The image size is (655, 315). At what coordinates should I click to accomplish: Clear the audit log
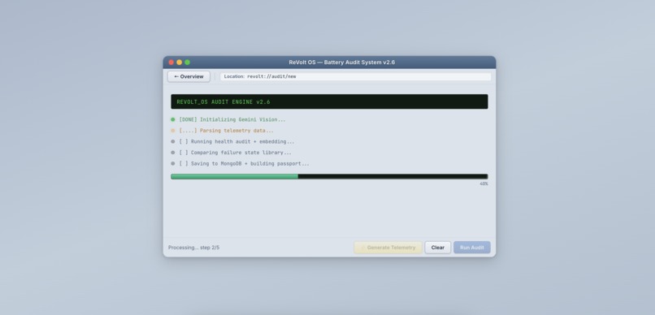pyautogui.click(x=438, y=248)
